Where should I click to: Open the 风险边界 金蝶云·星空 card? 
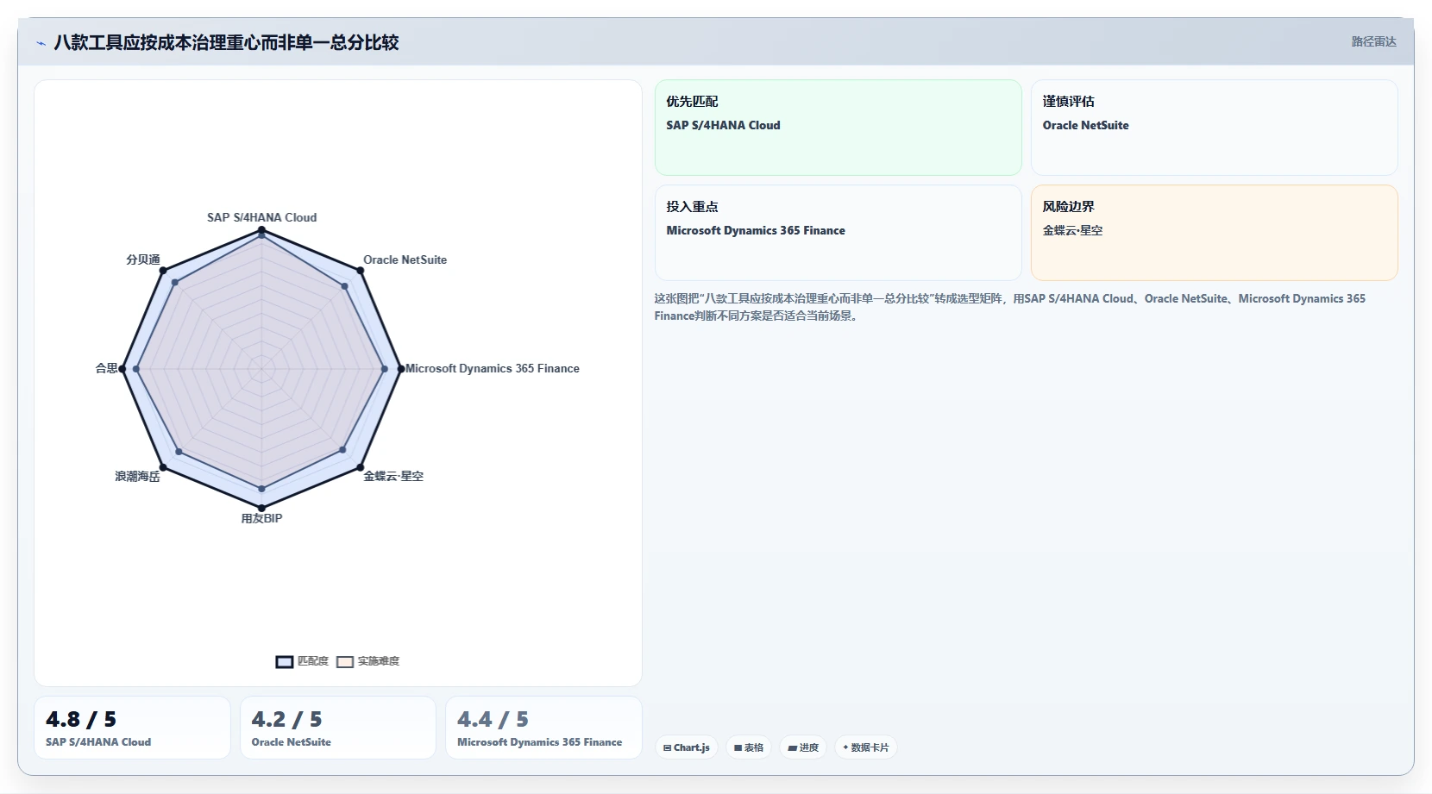[1215, 233]
